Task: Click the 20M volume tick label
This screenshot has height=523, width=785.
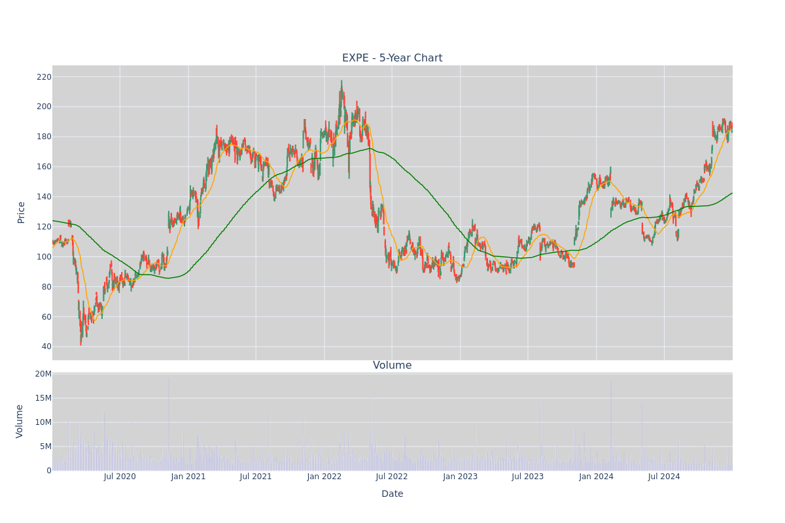Action: tap(43, 374)
